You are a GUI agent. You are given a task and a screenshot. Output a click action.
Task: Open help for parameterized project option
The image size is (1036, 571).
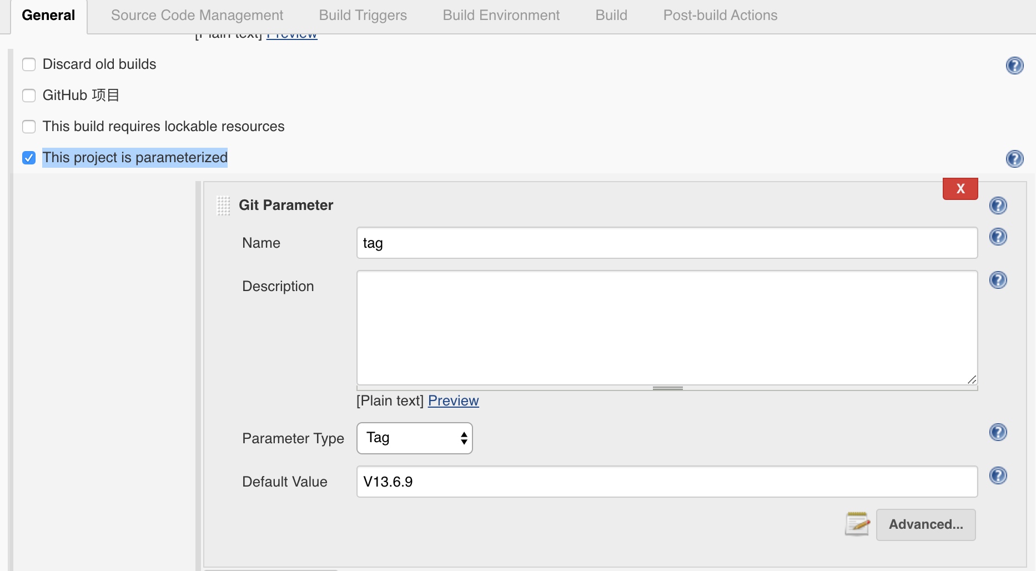pyautogui.click(x=1014, y=159)
